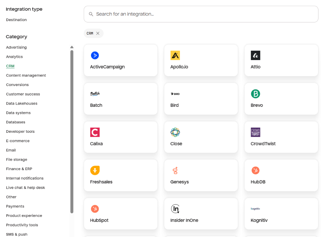Choose Databases category

pos(16,122)
